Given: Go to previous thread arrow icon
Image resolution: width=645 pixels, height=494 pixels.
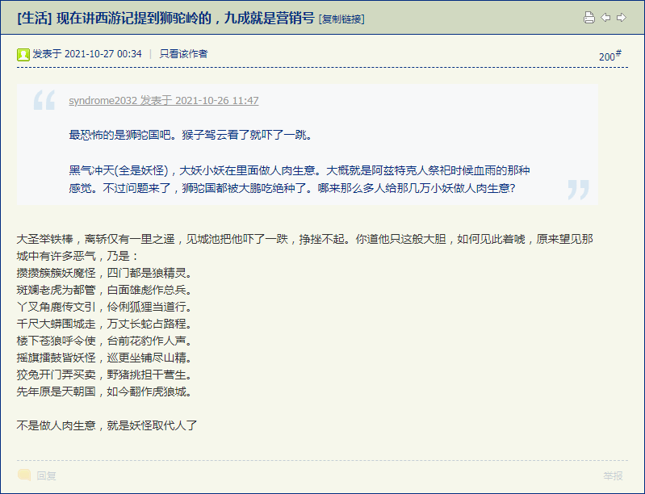Looking at the screenshot, I should point(605,18).
